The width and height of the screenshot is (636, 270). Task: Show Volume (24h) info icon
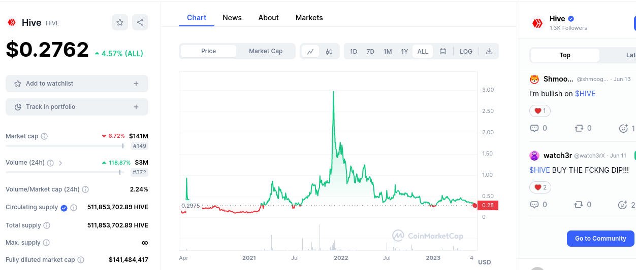coord(50,163)
